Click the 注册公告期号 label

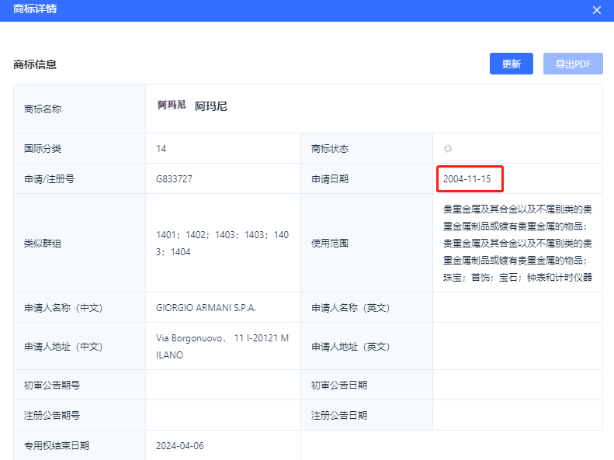tap(52, 416)
